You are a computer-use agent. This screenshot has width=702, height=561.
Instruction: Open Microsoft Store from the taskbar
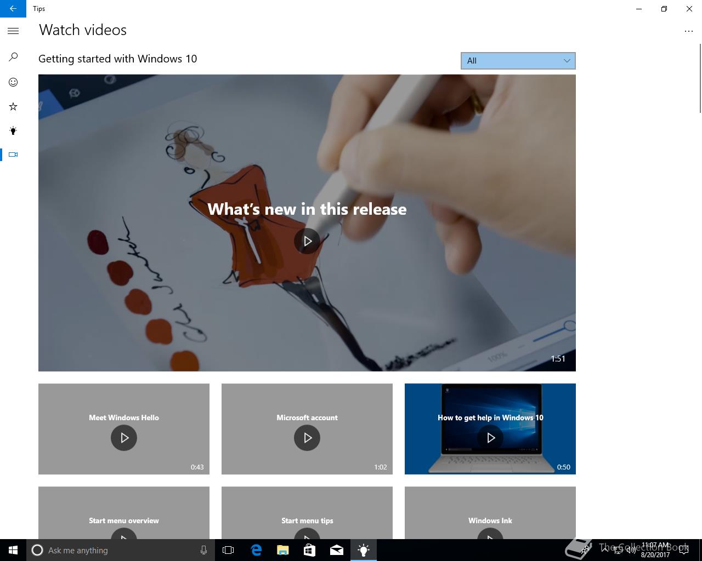pos(309,550)
